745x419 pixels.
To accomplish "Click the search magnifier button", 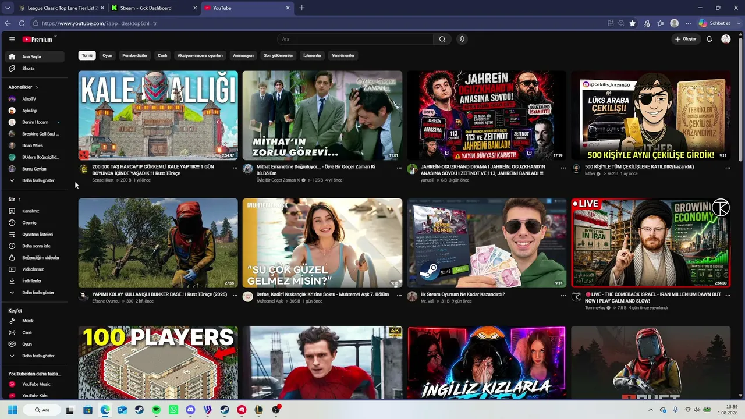I will tap(442, 39).
